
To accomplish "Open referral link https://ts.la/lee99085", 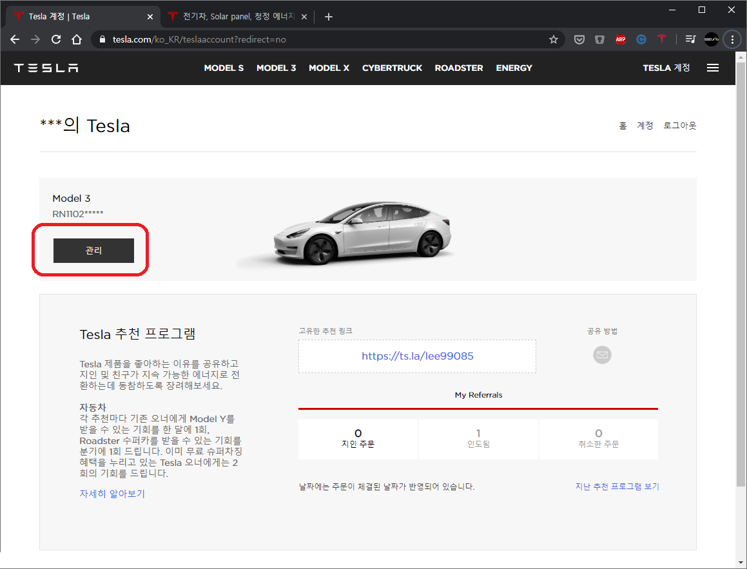I will point(418,356).
